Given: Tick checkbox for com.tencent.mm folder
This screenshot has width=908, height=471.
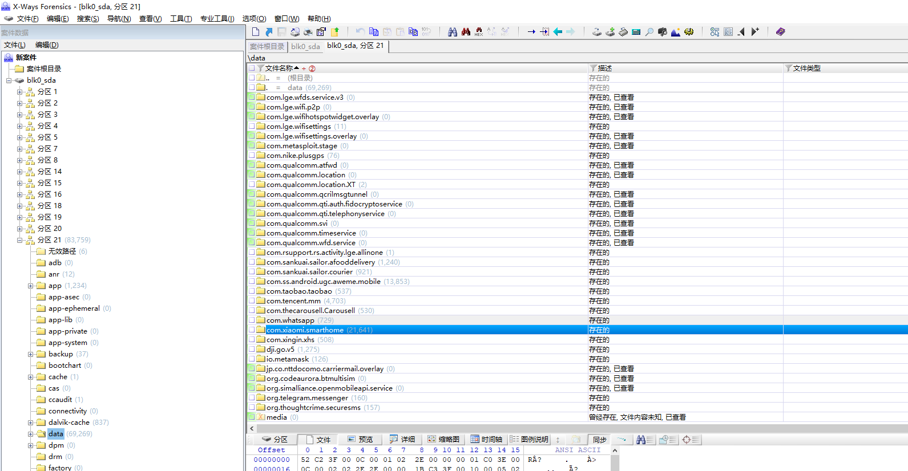Looking at the screenshot, I should pyautogui.click(x=252, y=301).
